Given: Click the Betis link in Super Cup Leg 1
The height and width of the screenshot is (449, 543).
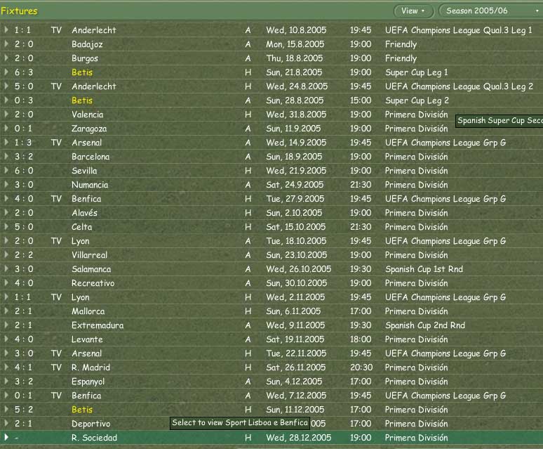Looking at the screenshot, I should (82, 72).
